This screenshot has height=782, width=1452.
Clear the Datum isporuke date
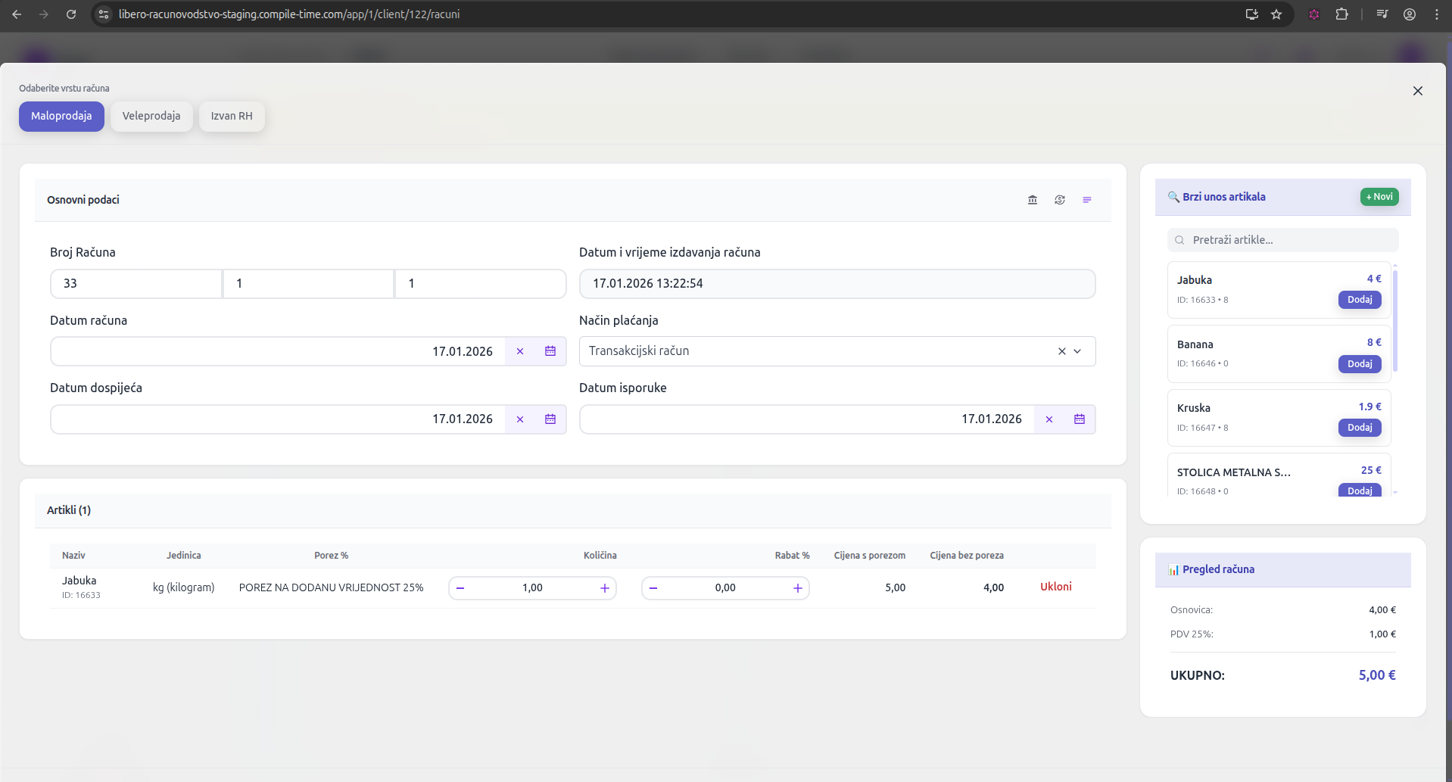pos(1049,419)
